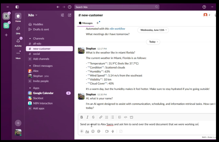219x142 pixels.
Task: Toggle the sidebar panel icon
Action: click(17, 7)
